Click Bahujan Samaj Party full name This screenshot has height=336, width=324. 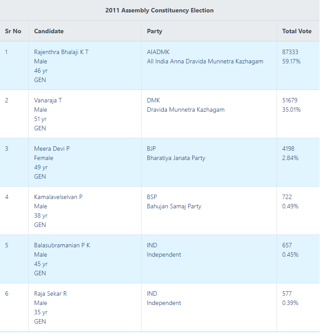point(174,206)
